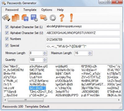The image size is (124, 111).
Task: Click the orange question mark help icon
Action: 62,18
